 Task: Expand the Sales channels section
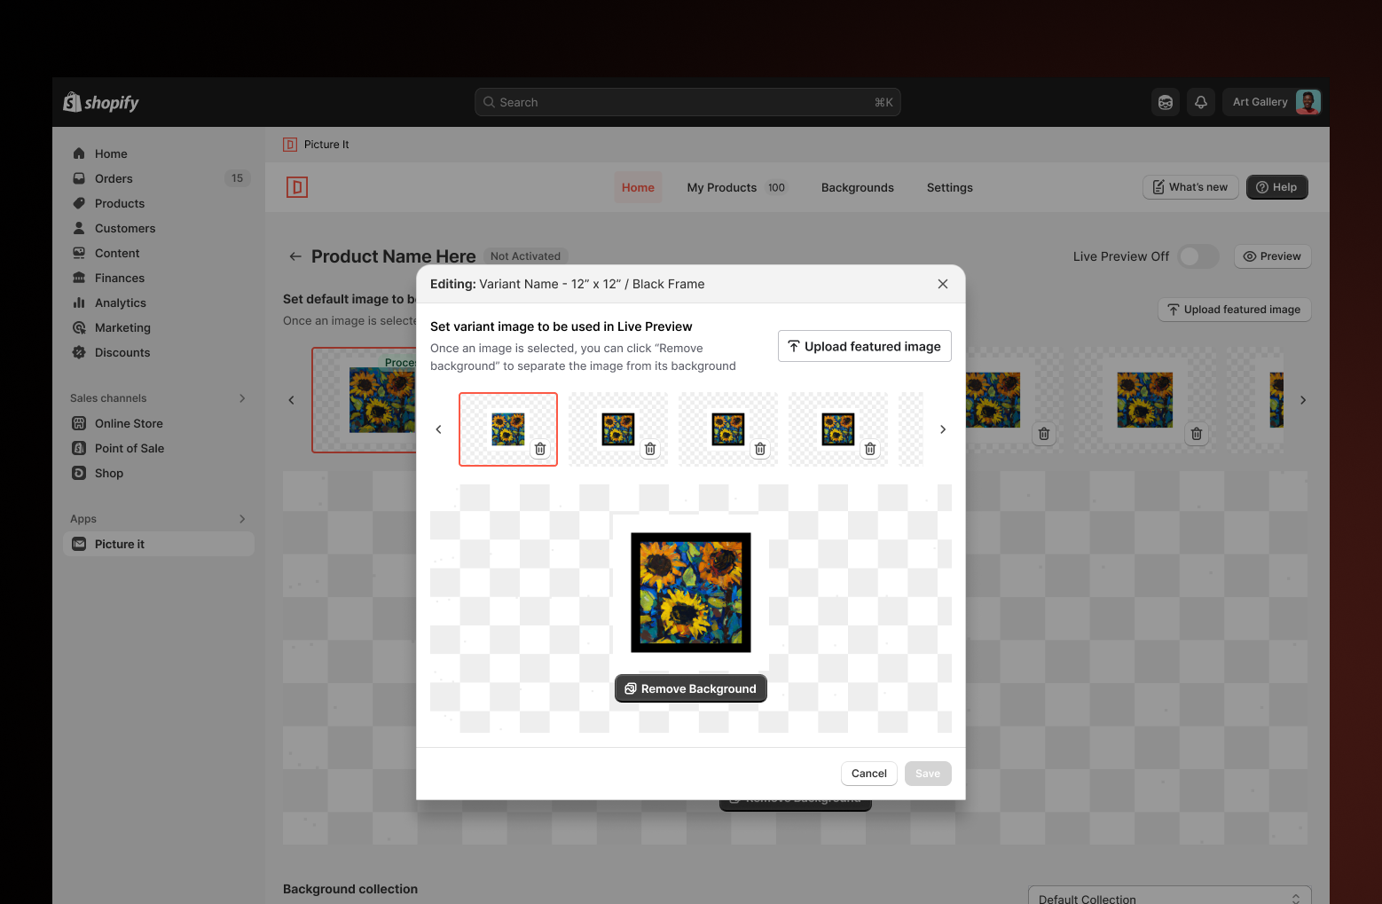tap(242, 398)
